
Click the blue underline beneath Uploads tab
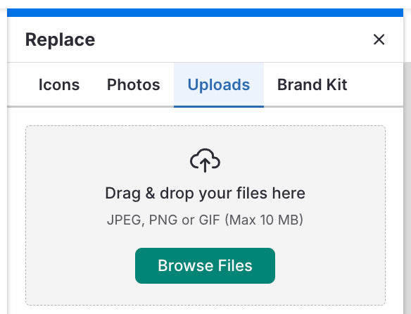click(219, 106)
